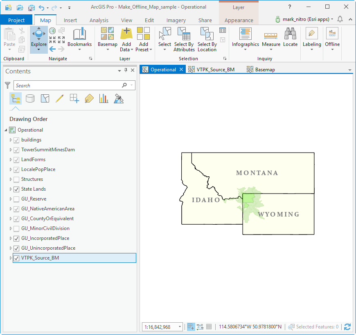Open the Bookmarks tool
Viewport: 356px width, 335px height.
pos(79,39)
